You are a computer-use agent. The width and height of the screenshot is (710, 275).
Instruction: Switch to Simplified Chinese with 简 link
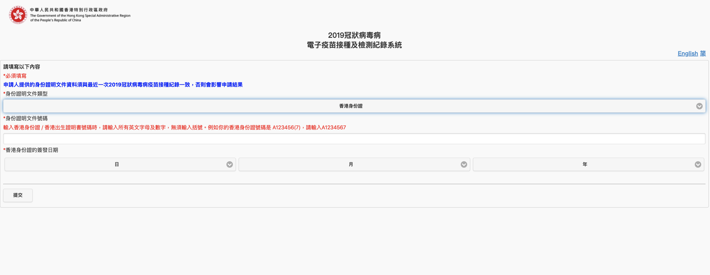(x=703, y=53)
